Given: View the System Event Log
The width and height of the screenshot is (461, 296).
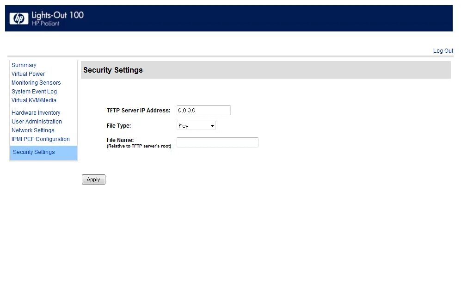Looking at the screenshot, I should coord(34,92).
